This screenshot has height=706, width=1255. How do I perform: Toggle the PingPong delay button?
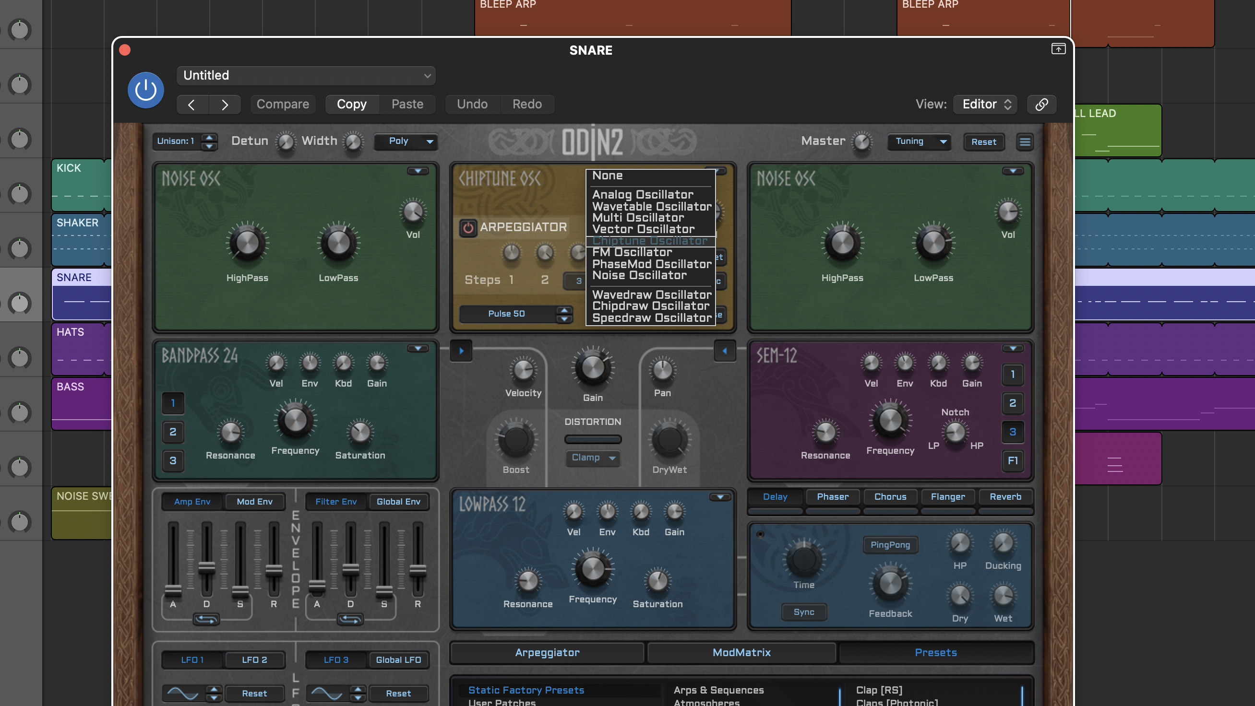click(x=890, y=545)
